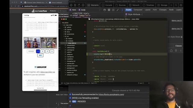Screen dimensions: 193x108
Task: Open the demo.css:15 source link
Action: point(177,29)
